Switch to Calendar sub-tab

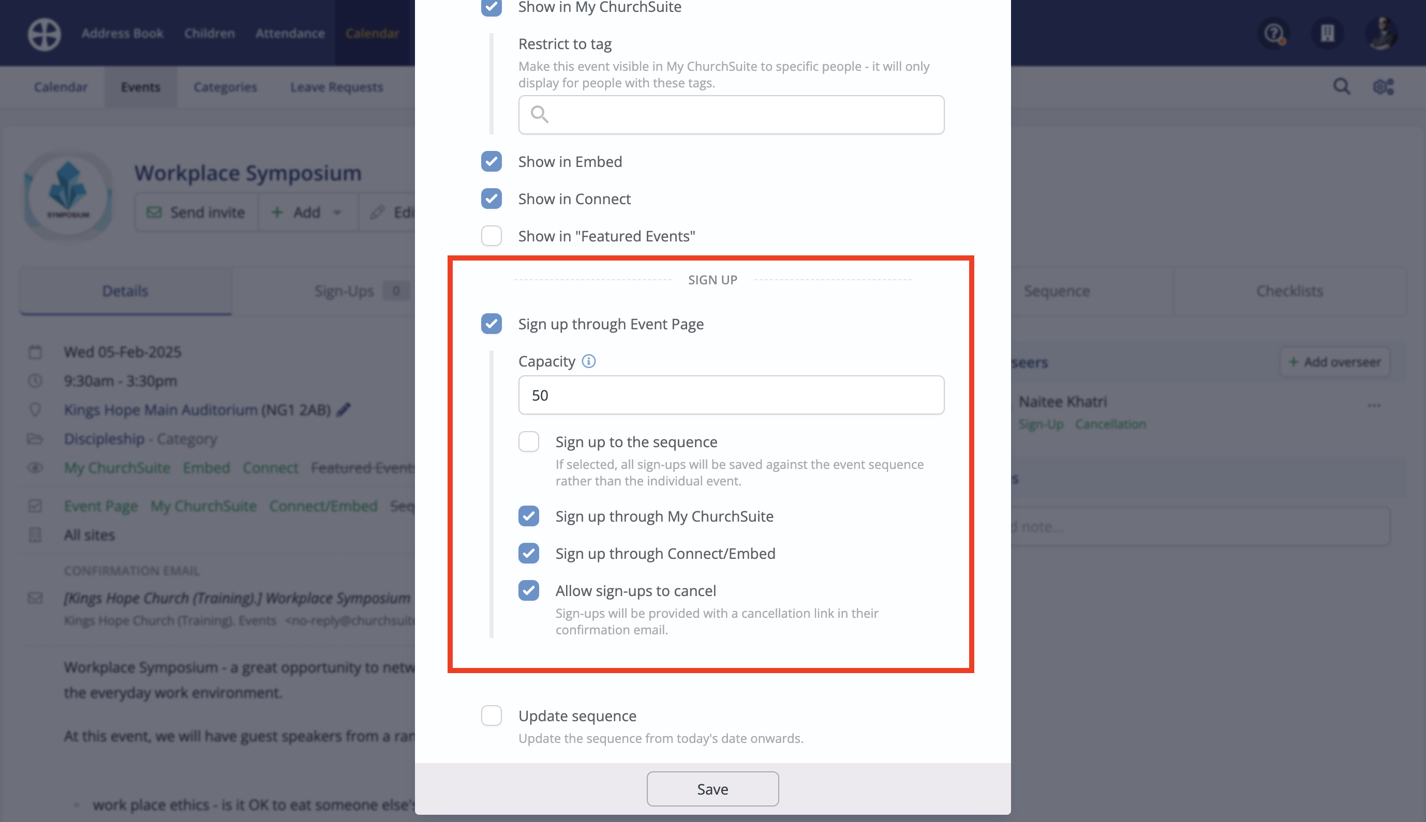click(61, 87)
